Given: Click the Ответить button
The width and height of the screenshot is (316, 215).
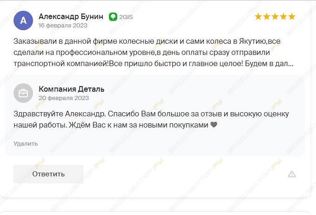Looking at the screenshot, I should coord(48,174).
